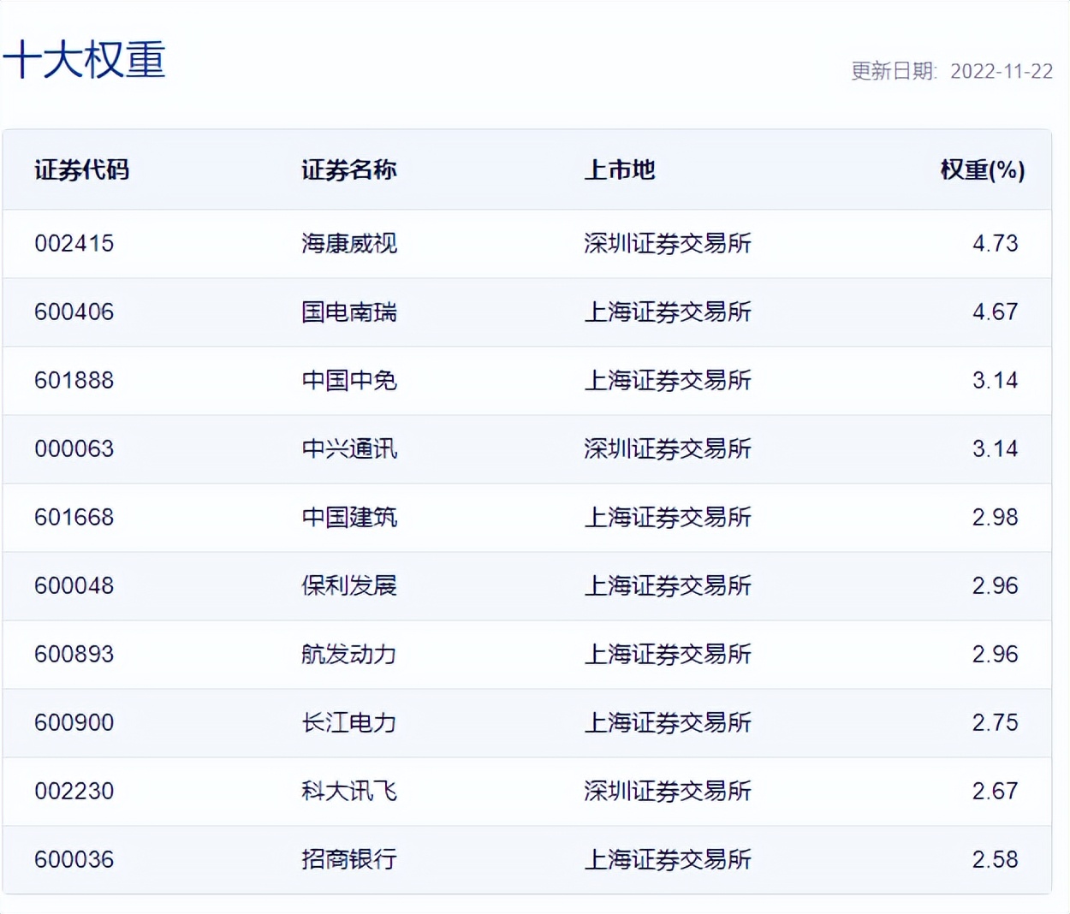1070x914 pixels.
Task: Open 科大讯飞 stock code 002230
Action: pos(74,792)
